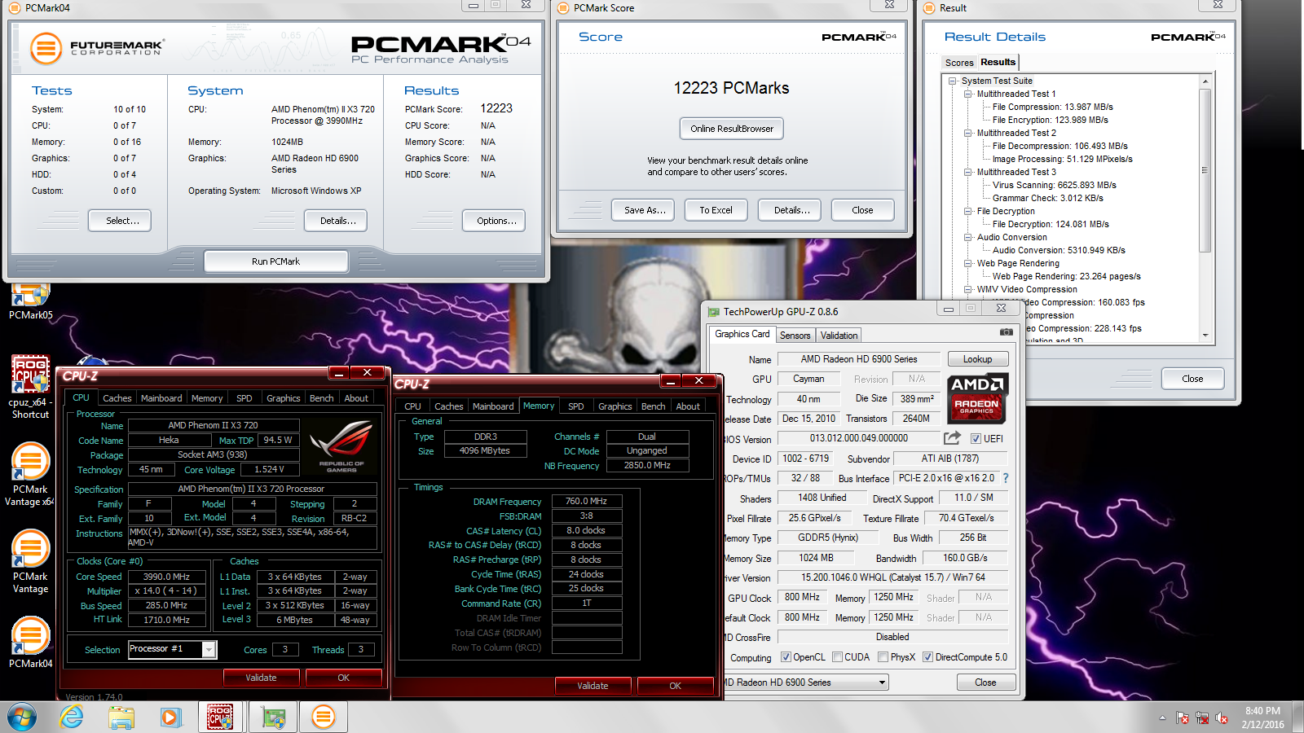Click the Futuremark logo in the PCMark04 window
This screenshot has width=1304, height=733.
(97, 49)
